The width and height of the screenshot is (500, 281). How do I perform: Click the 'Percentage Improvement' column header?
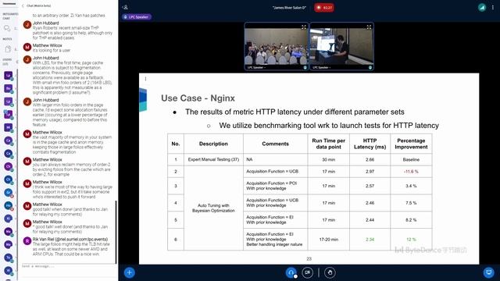[411, 144]
